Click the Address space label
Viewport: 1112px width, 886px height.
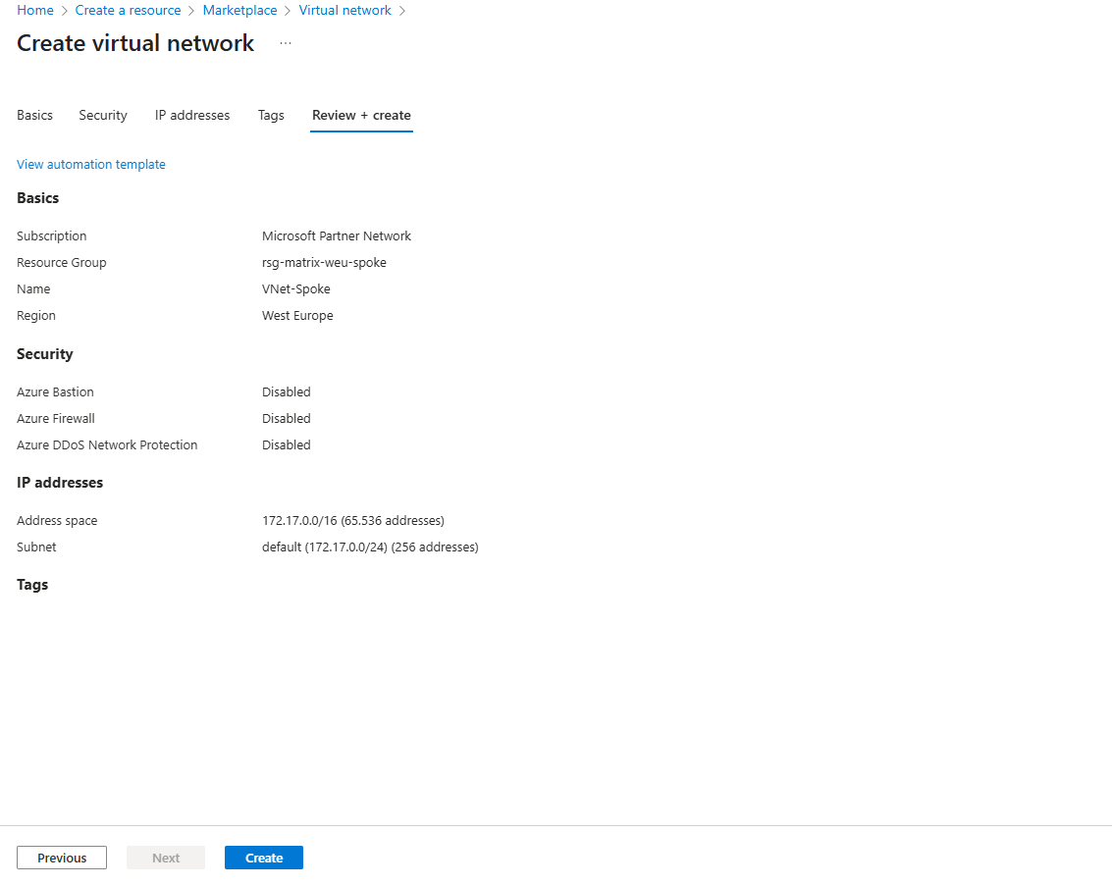(57, 520)
